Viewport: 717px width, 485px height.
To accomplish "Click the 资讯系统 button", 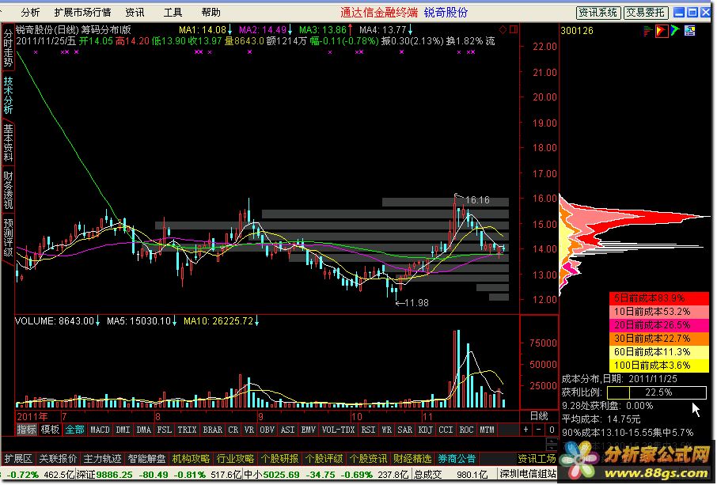I will [597, 13].
